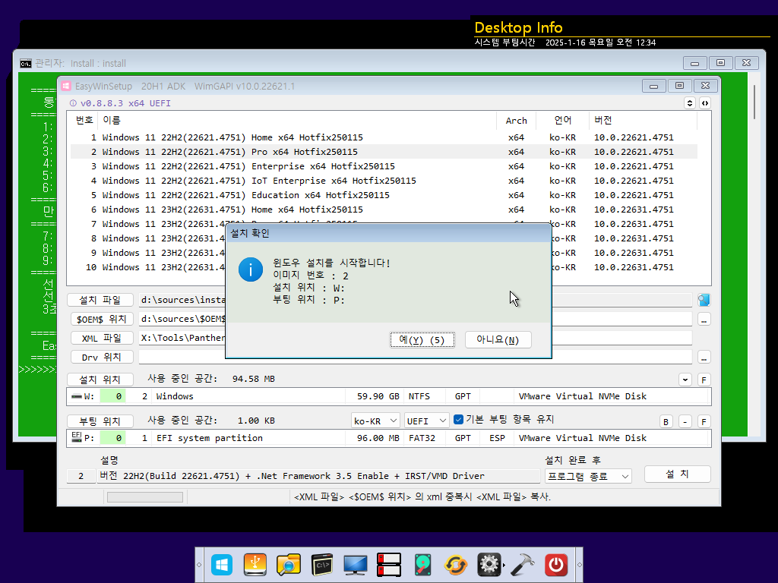Expand the down-arrow next to 설치 위치 F button
Screen dimensions: 778x583
click(x=685, y=380)
